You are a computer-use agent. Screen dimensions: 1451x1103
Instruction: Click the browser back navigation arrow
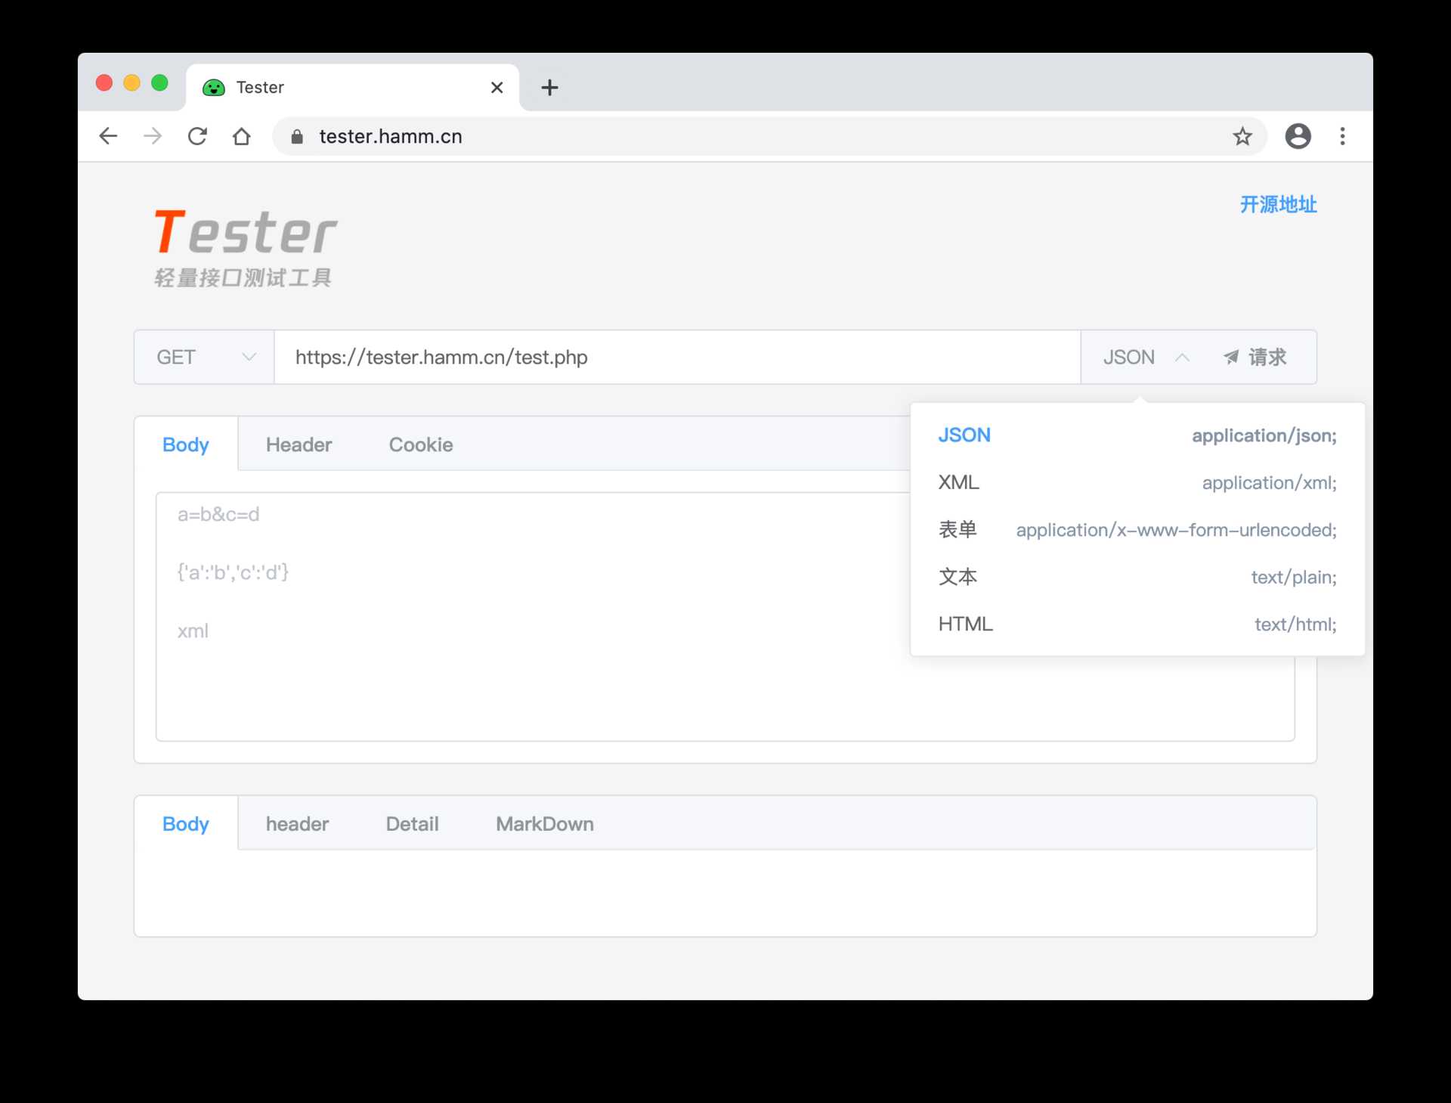tap(109, 135)
